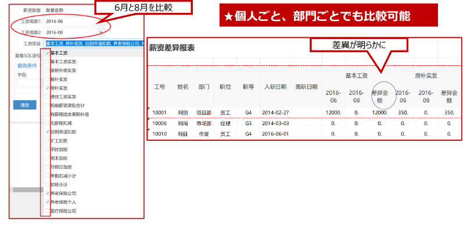Uncheck the 基本工资 checkbox
Viewport: 463px width, 227px height.
[x=47, y=53]
